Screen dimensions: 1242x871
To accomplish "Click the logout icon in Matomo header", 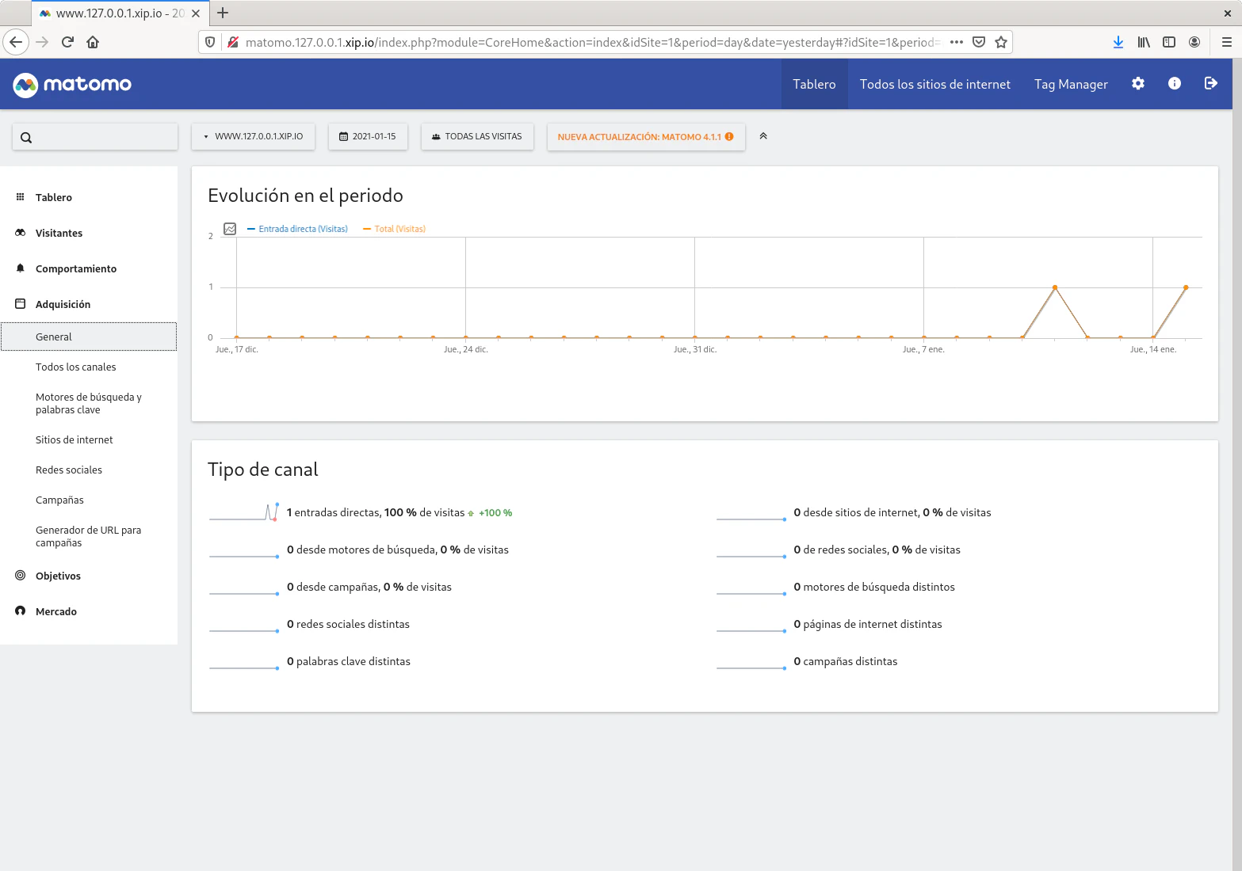I will click(x=1211, y=84).
